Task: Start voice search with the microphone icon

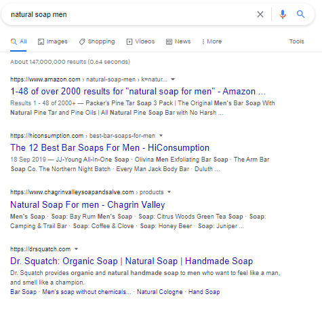Action: tap(282, 14)
